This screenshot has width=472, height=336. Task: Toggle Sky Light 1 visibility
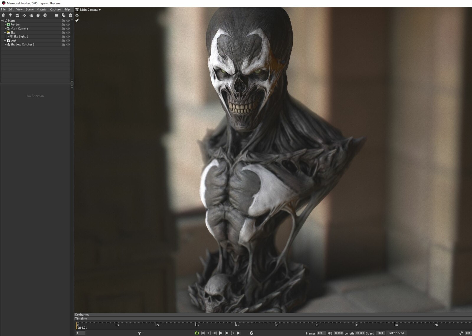tap(68, 37)
